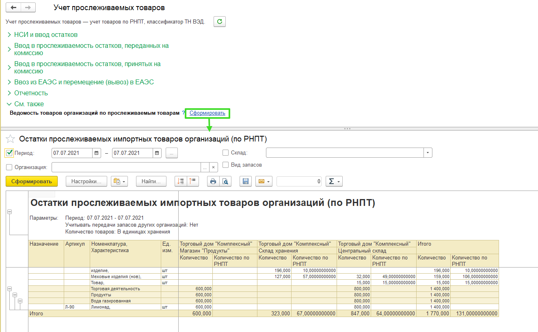This screenshot has height=332, width=538.
Task: Open the Настройки... button
Action: pos(86,181)
